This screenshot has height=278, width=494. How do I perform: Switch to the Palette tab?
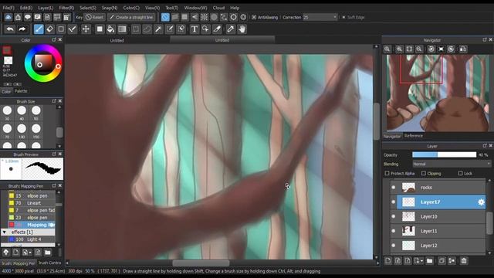click(21, 91)
